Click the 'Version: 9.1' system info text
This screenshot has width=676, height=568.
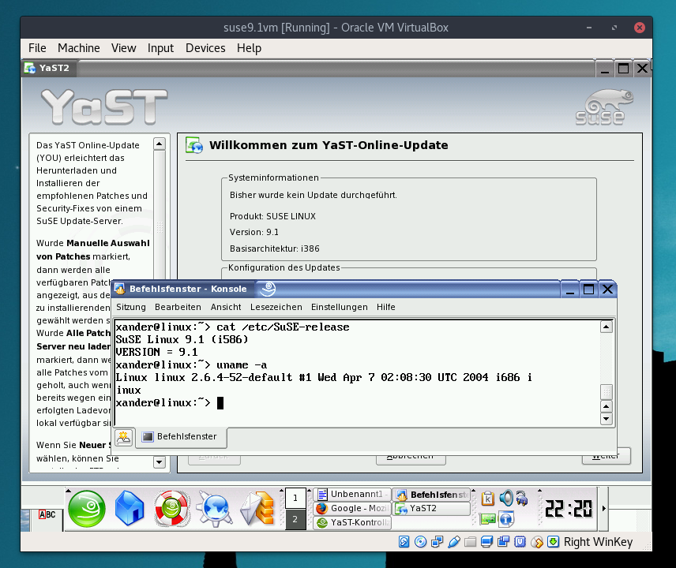pyautogui.click(x=254, y=232)
